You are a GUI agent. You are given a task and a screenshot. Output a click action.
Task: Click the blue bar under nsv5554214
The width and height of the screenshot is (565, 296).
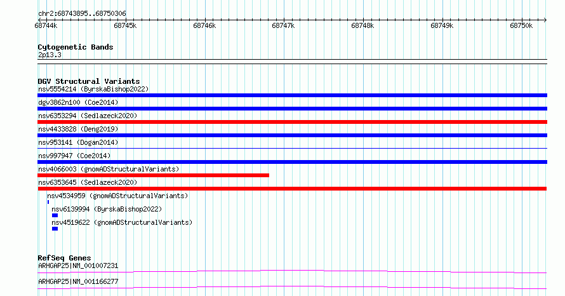[292, 95]
